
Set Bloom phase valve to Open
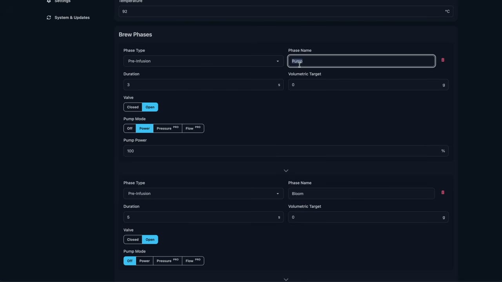[x=150, y=239]
